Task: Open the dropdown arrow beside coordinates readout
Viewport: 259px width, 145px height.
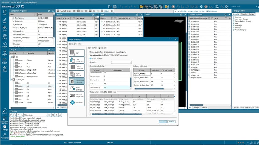Action: pyautogui.click(x=175, y=11)
